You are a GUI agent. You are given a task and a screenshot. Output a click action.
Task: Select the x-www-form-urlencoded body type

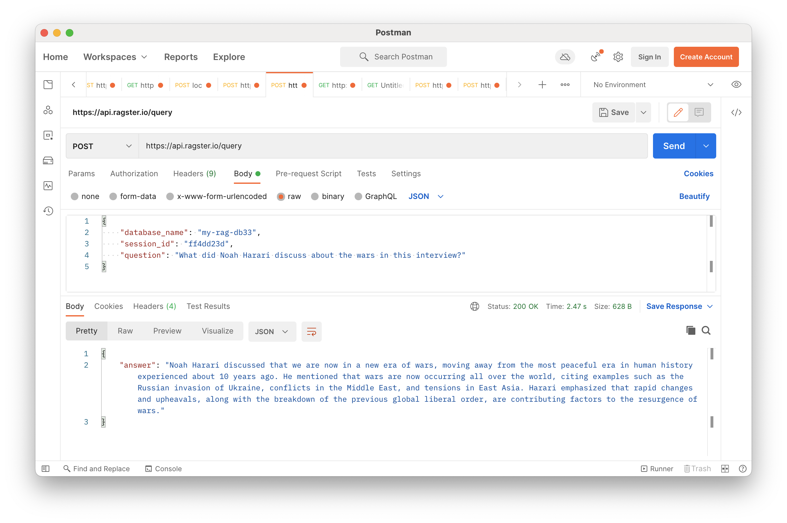click(170, 196)
